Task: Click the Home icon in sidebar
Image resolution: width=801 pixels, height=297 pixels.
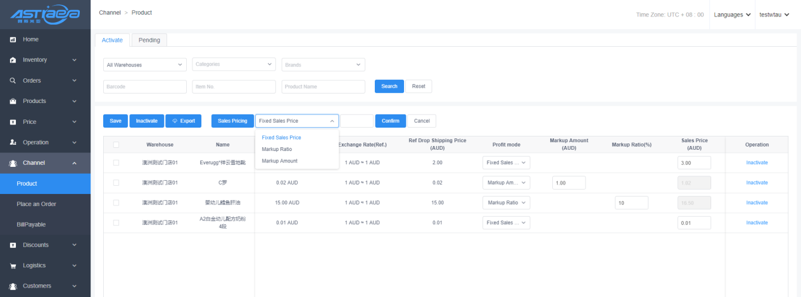Action: tap(13, 40)
